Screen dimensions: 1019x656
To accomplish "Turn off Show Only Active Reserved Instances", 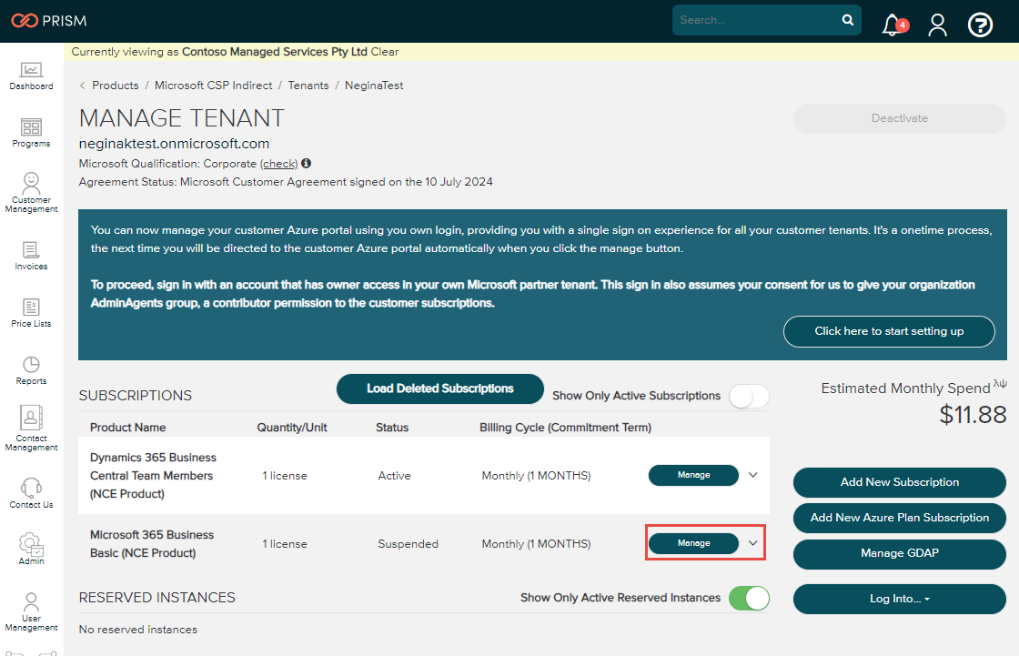I will point(749,598).
